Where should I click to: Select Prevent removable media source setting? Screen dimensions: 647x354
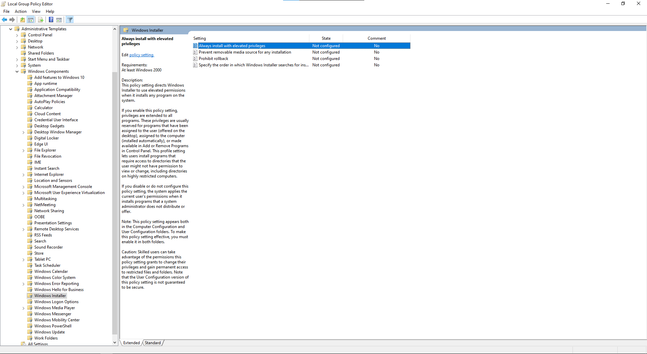pos(301,52)
